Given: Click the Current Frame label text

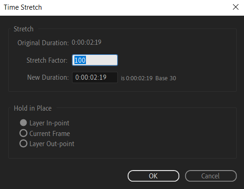Looking at the screenshot, I should (x=50, y=134).
